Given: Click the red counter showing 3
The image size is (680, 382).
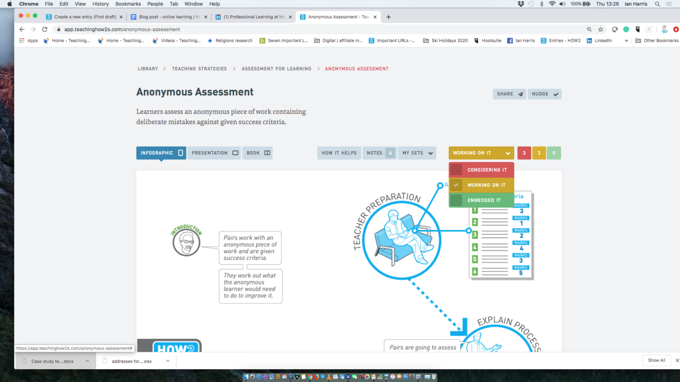Looking at the screenshot, I should point(524,153).
